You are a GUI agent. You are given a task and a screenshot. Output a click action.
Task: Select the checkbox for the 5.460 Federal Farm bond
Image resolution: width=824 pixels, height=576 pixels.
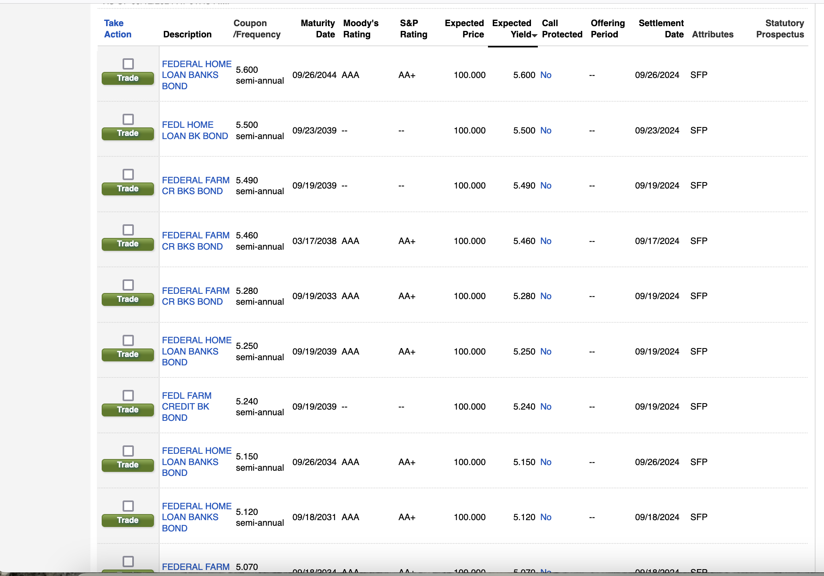(128, 230)
